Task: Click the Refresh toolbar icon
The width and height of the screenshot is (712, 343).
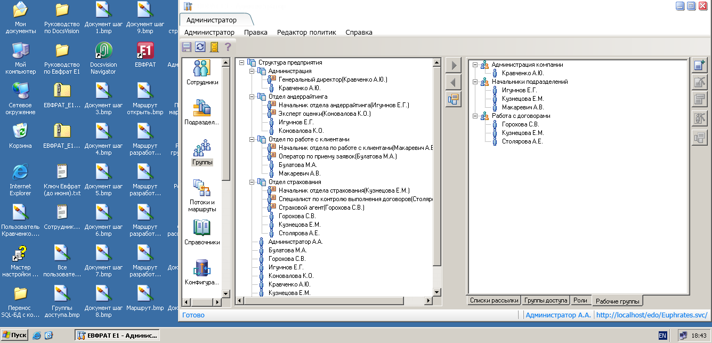Action: point(200,47)
